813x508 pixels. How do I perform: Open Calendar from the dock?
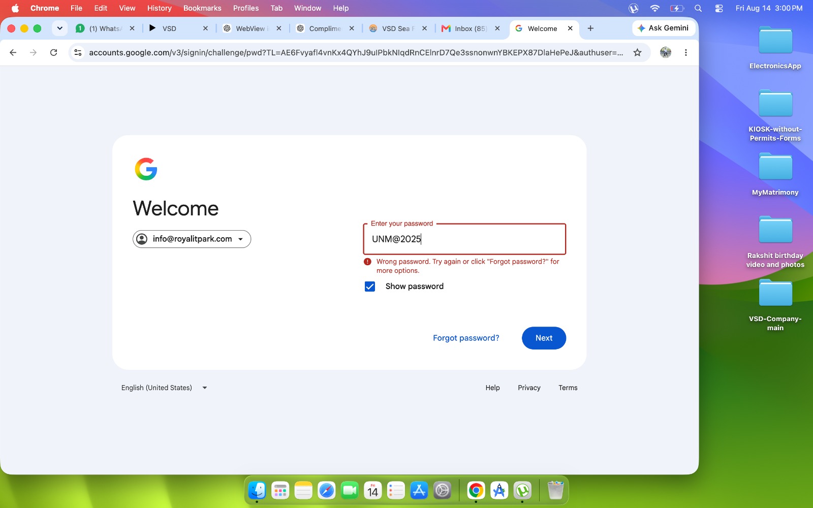372,490
